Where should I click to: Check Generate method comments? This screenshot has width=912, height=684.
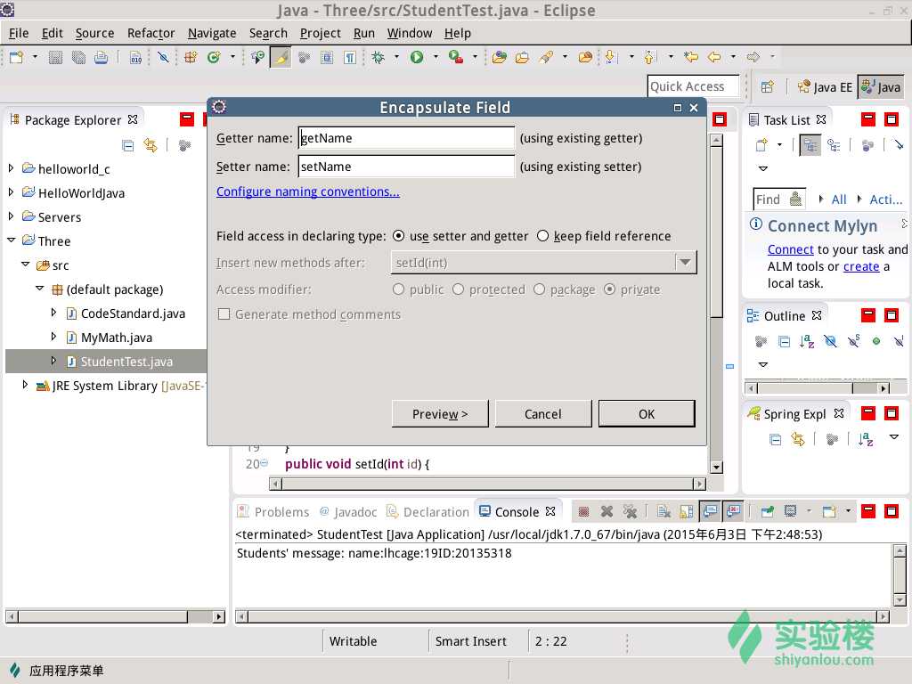(224, 314)
